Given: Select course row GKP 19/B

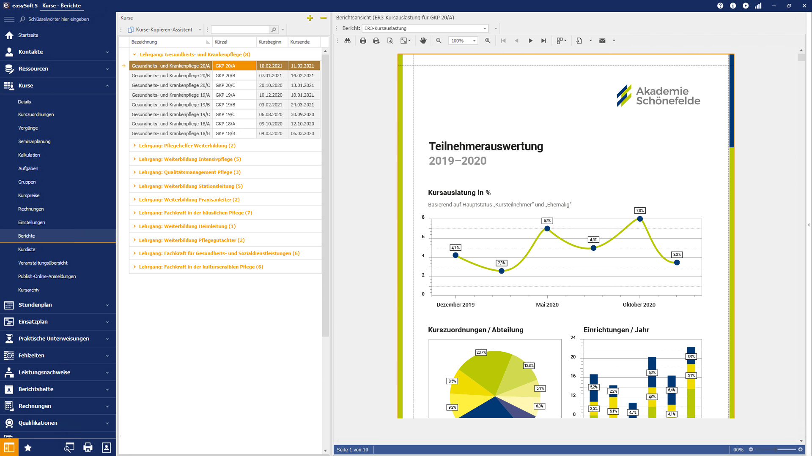Looking at the screenshot, I should click(x=225, y=105).
